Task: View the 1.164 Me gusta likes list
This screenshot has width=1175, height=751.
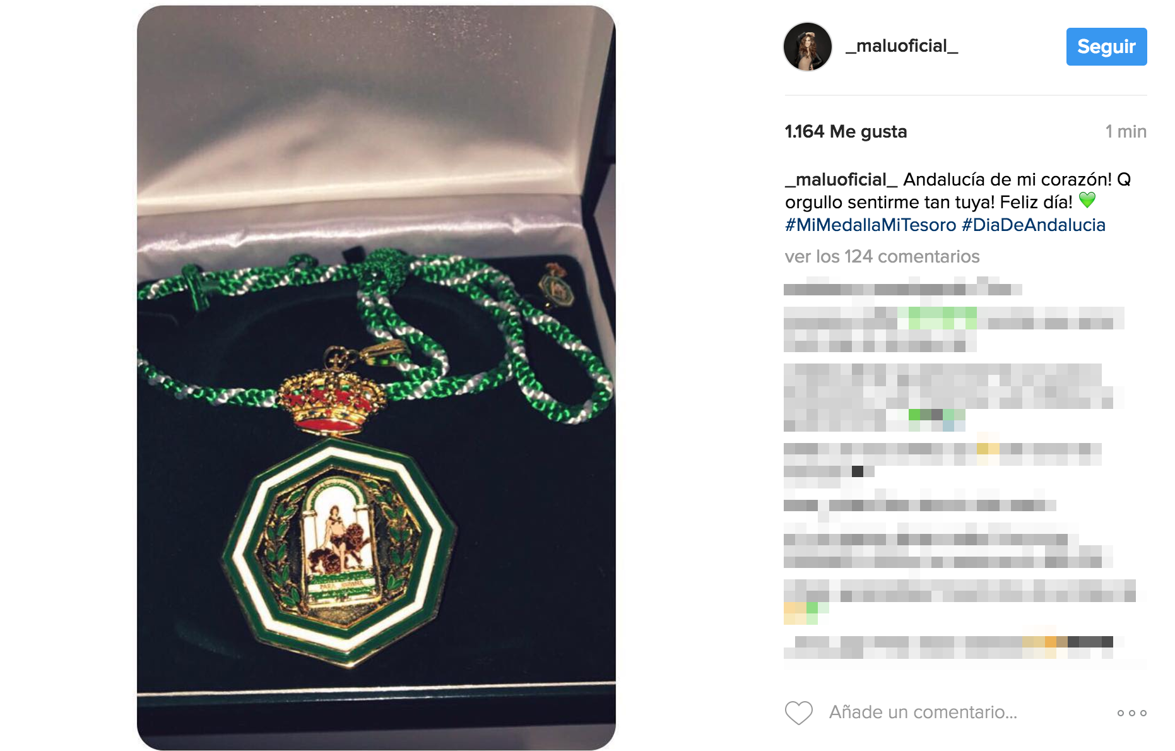Action: (846, 132)
